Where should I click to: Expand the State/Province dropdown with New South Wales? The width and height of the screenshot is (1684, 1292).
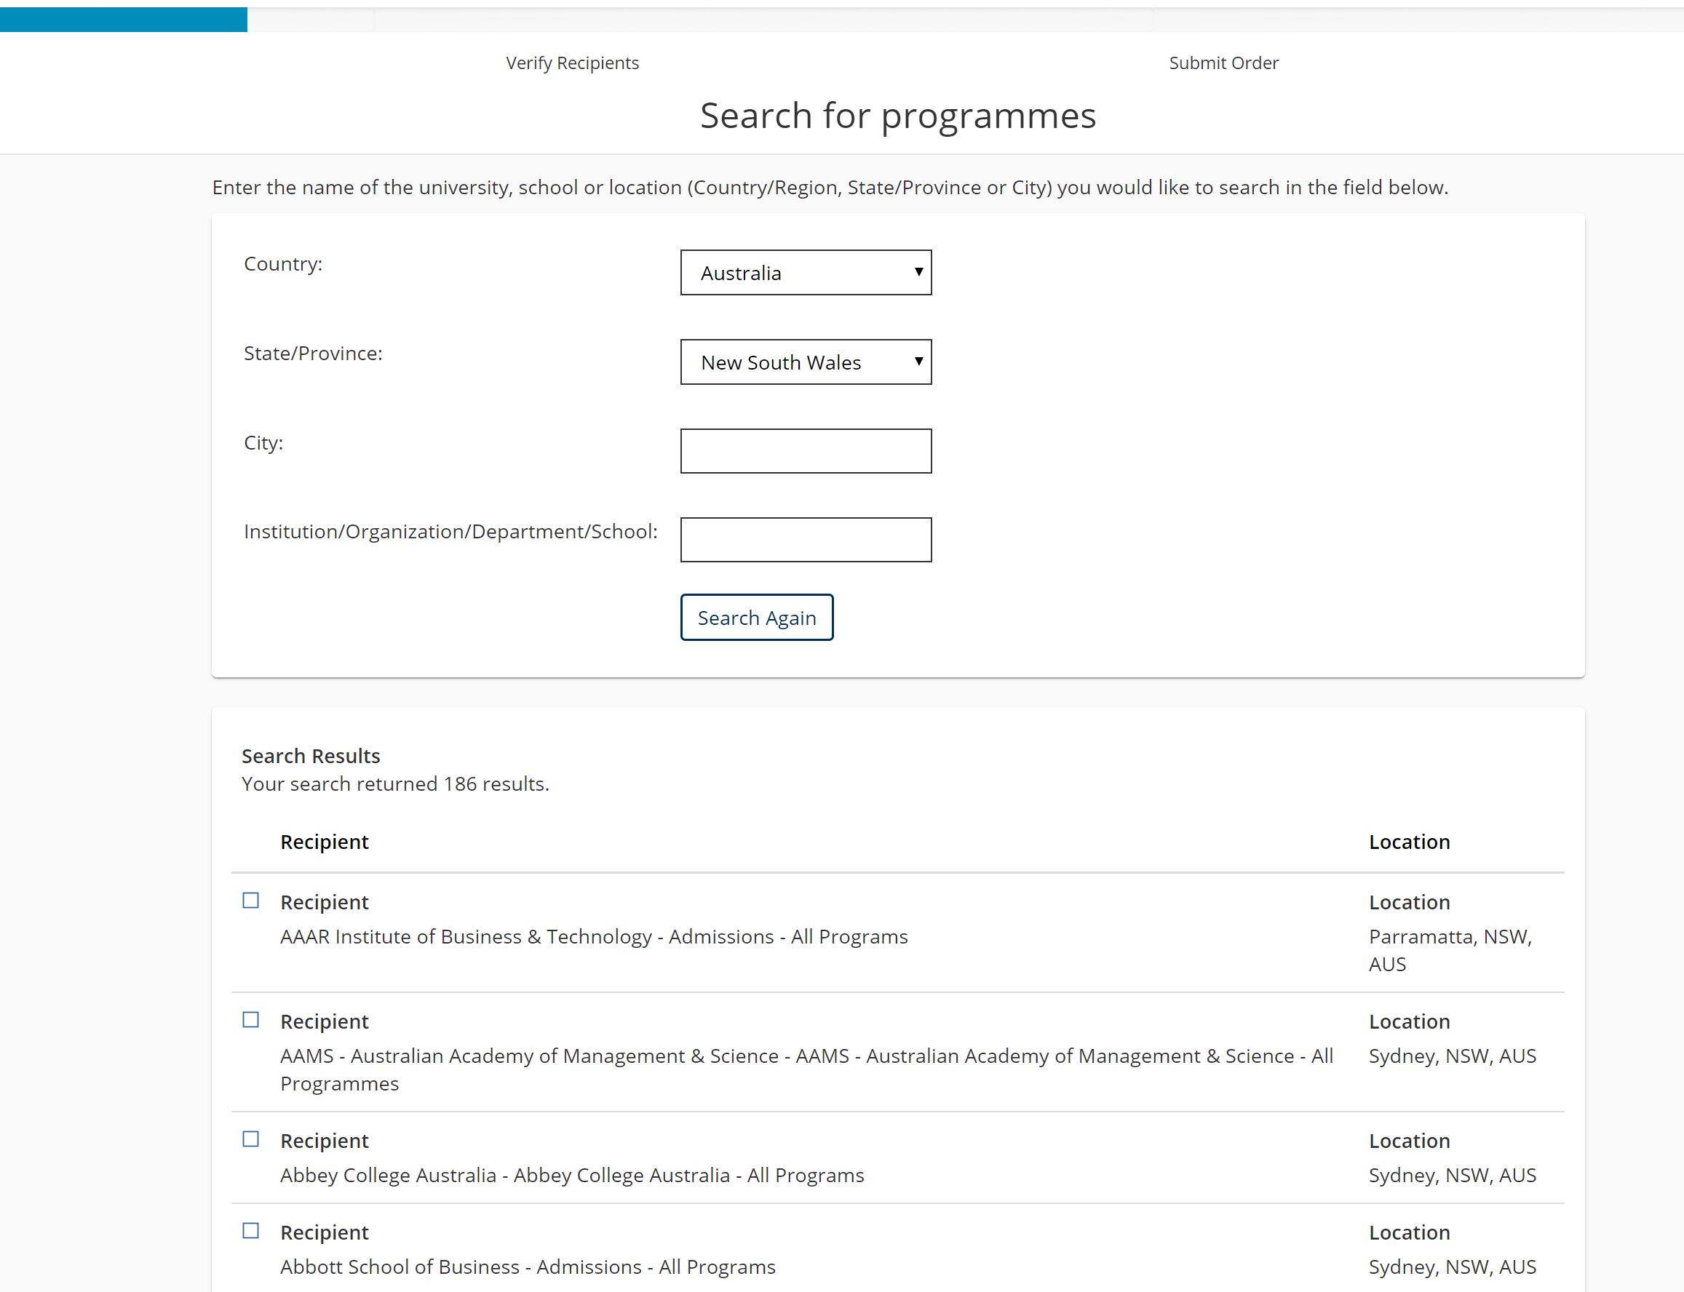(806, 362)
